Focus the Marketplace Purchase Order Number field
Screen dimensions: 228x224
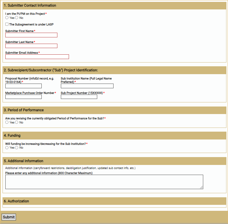[x=24, y=97]
